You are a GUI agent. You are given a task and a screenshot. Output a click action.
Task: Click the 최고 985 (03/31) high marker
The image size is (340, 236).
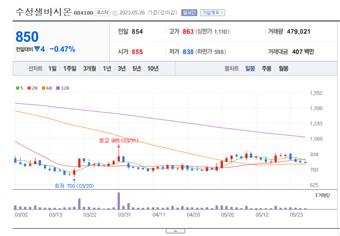coord(119,141)
